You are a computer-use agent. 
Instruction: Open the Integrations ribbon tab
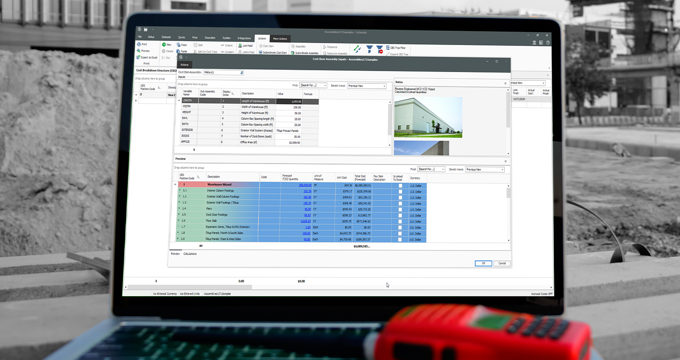(244, 38)
